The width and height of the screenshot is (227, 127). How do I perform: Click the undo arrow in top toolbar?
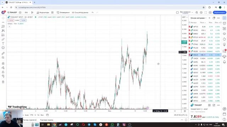pyautogui.click(x=93, y=13)
